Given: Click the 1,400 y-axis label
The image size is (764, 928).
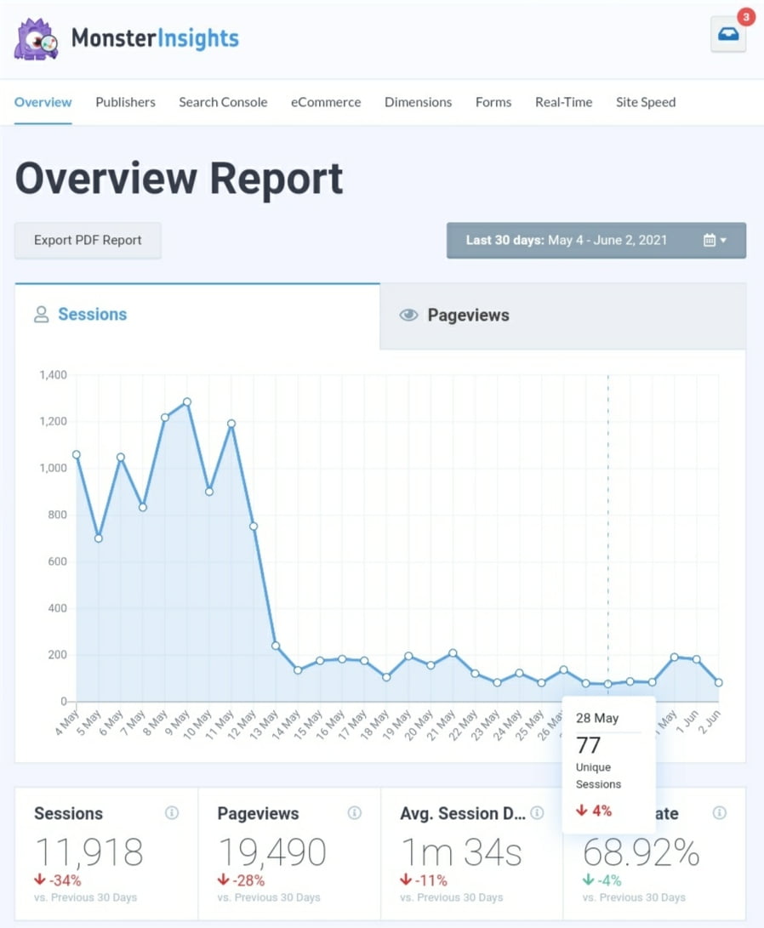Looking at the screenshot, I should 54,374.
